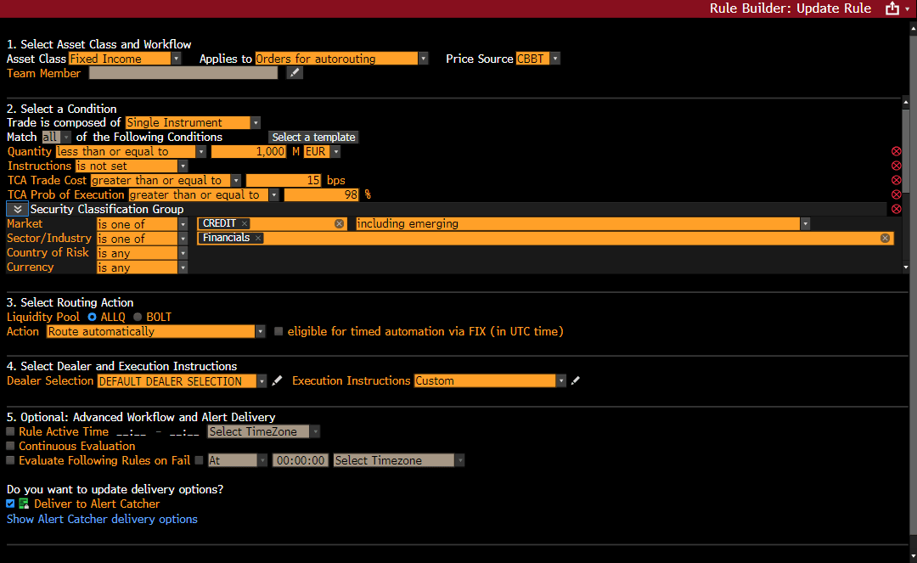The height and width of the screenshot is (563, 917).
Task: Clear all Market values with the x icon
Action: pos(340,224)
